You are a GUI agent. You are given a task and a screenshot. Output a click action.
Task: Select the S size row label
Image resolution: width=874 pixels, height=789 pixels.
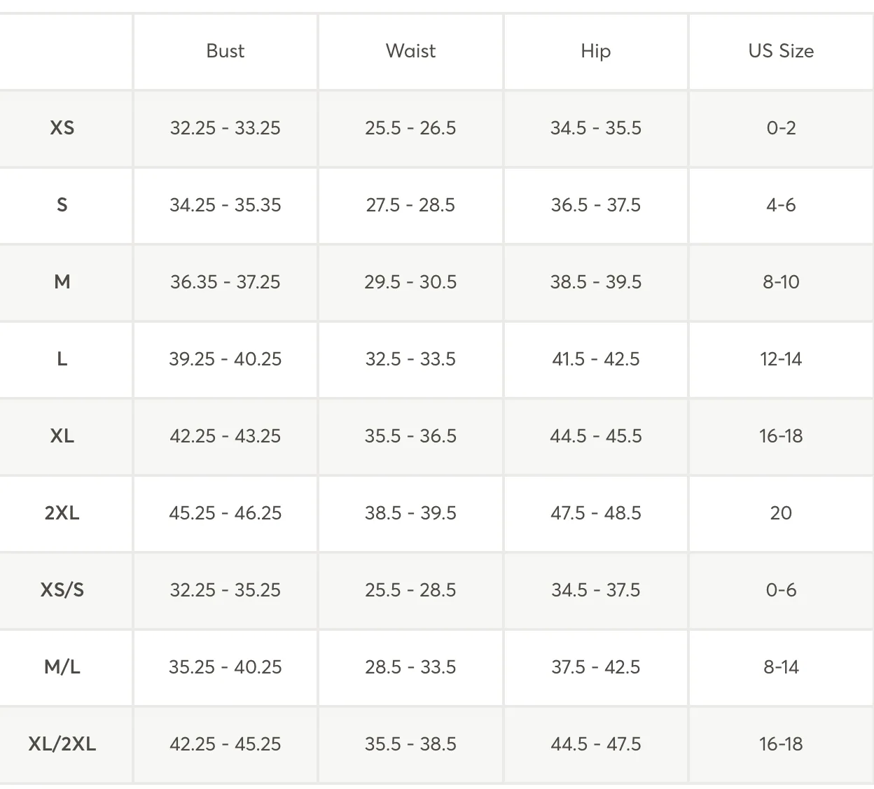tap(62, 205)
